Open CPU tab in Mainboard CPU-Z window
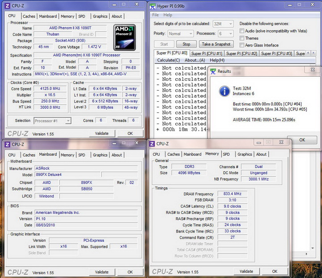 pos(12,155)
